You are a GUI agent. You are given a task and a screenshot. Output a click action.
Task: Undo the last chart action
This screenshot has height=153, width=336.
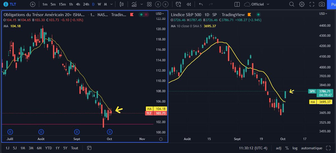(200, 4)
